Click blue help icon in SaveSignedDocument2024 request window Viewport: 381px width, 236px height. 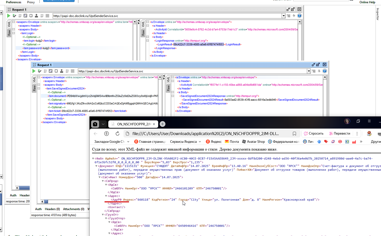click(x=325, y=71)
